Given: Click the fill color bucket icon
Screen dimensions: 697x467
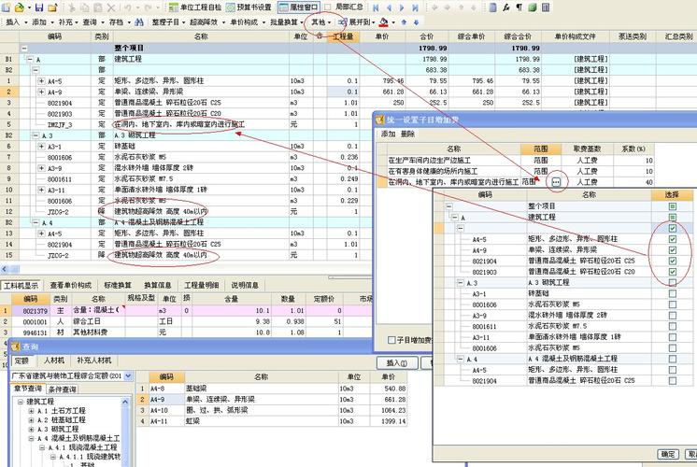Looking at the screenshot, I should click(x=384, y=21).
